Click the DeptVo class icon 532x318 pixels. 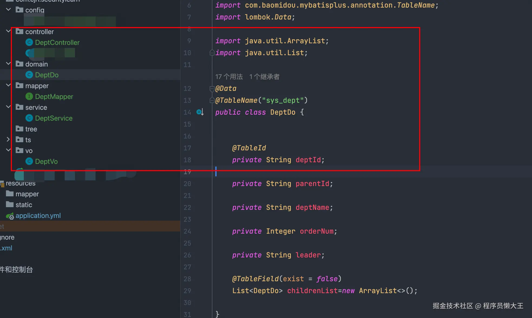pyautogui.click(x=29, y=161)
